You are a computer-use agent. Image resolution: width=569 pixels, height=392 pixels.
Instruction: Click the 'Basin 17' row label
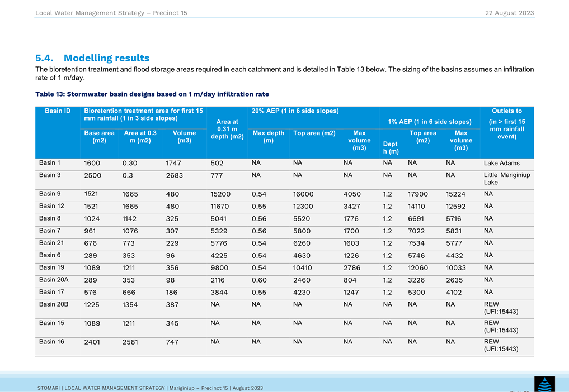[51, 293]
